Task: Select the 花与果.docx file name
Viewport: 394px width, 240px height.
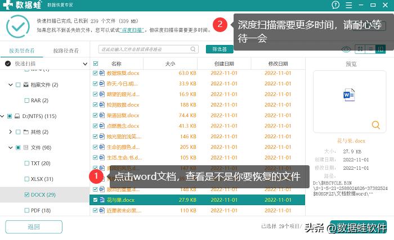Action: 120,200
